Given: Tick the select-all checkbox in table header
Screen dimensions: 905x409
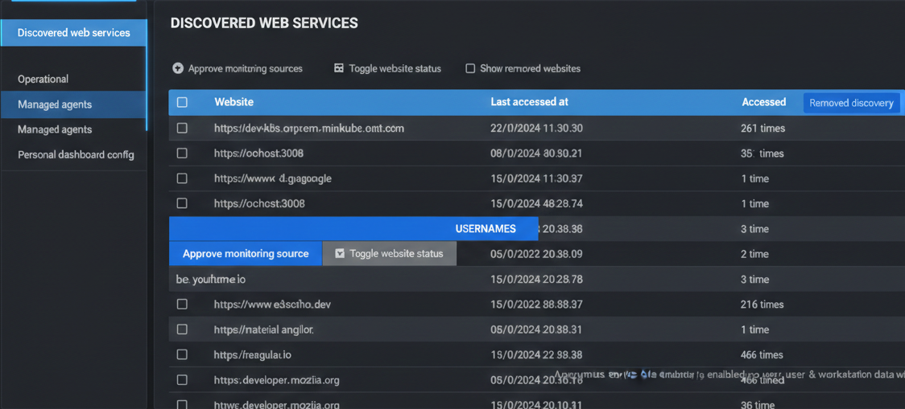Looking at the screenshot, I should pyautogui.click(x=182, y=102).
